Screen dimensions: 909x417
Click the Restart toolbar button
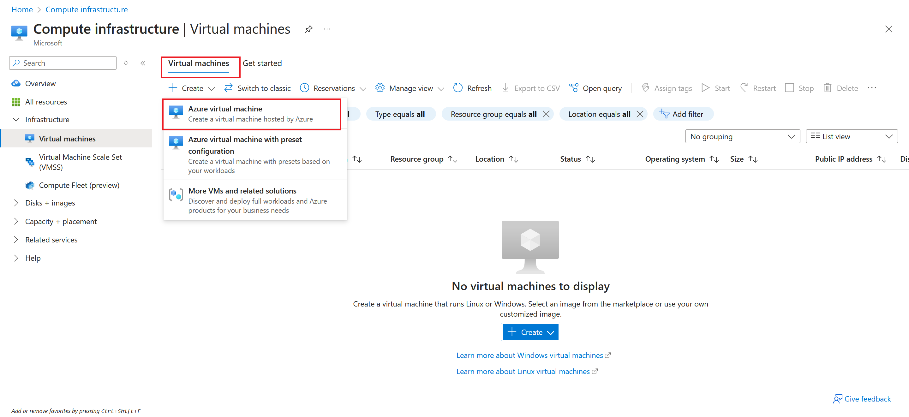click(758, 88)
